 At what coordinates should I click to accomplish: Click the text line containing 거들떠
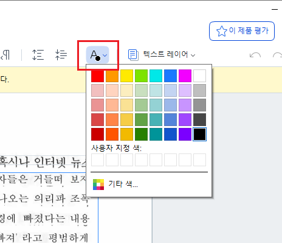43,180
